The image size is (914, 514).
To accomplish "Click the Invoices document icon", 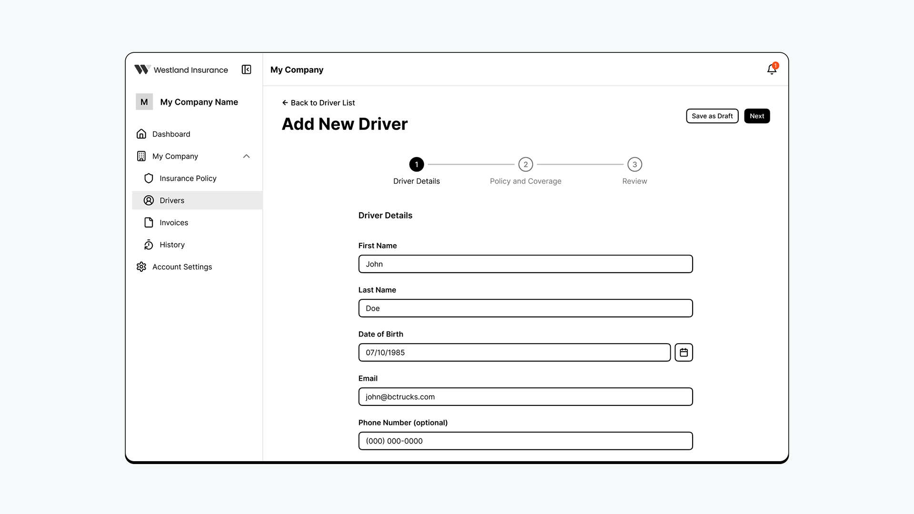I will [149, 223].
